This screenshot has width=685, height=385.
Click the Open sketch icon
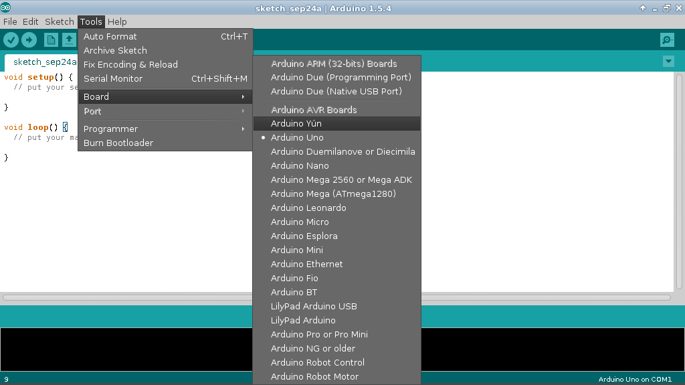(69, 40)
